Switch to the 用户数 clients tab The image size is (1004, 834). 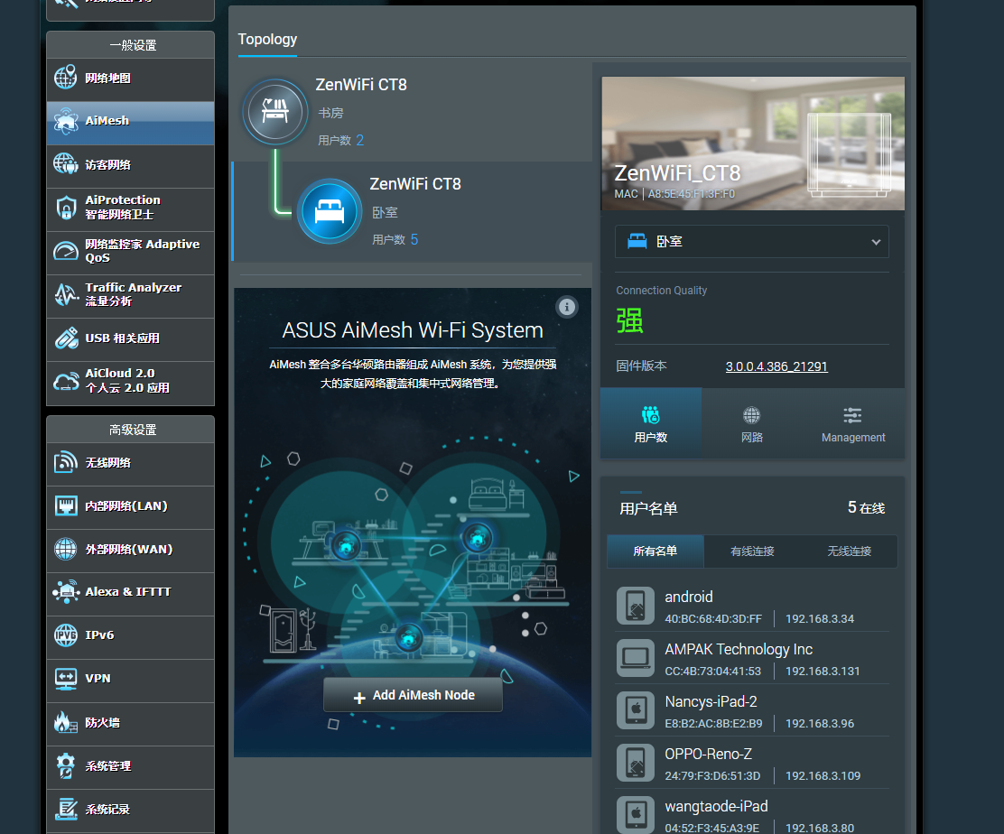click(651, 423)
